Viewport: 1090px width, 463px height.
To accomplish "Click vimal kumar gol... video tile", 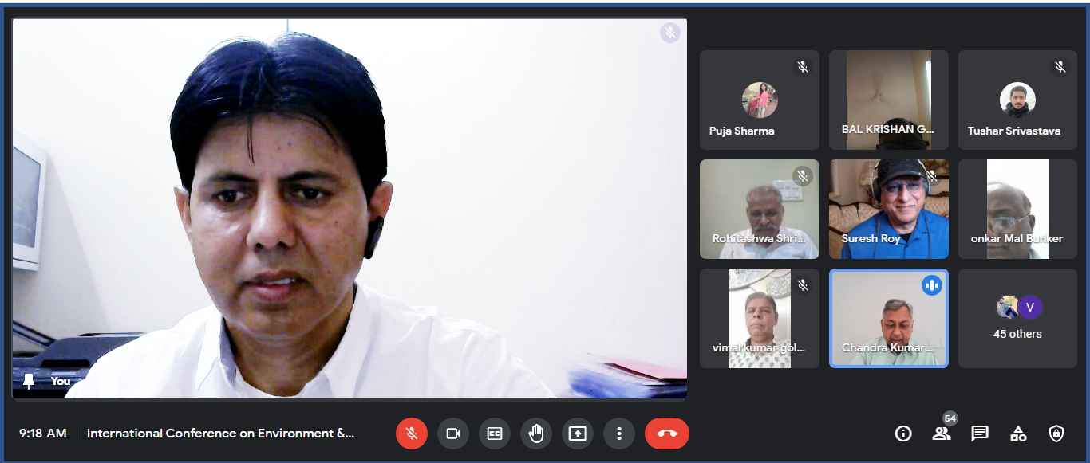I will [x=760, y=318].
